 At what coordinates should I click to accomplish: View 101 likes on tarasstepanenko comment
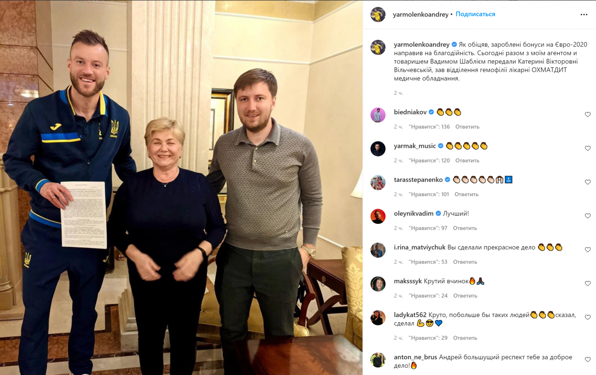429,195
